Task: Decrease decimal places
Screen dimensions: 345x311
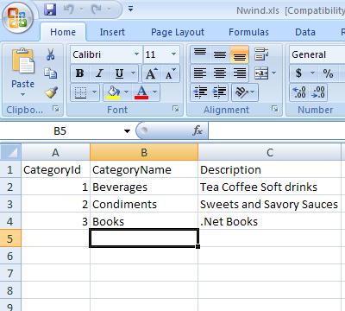Action: [x=318, y=92]
